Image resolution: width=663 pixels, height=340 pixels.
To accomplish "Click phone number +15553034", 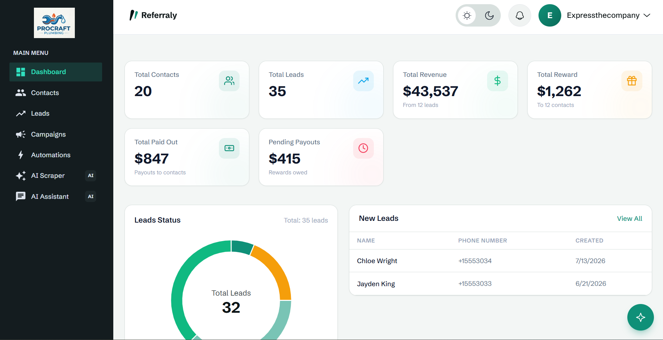I will 475,261.
